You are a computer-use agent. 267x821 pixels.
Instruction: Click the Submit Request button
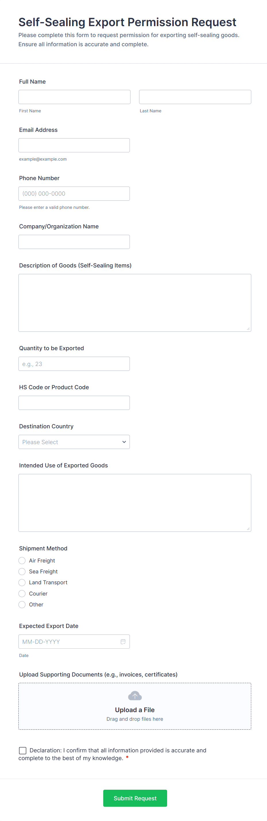click(135, 798)
